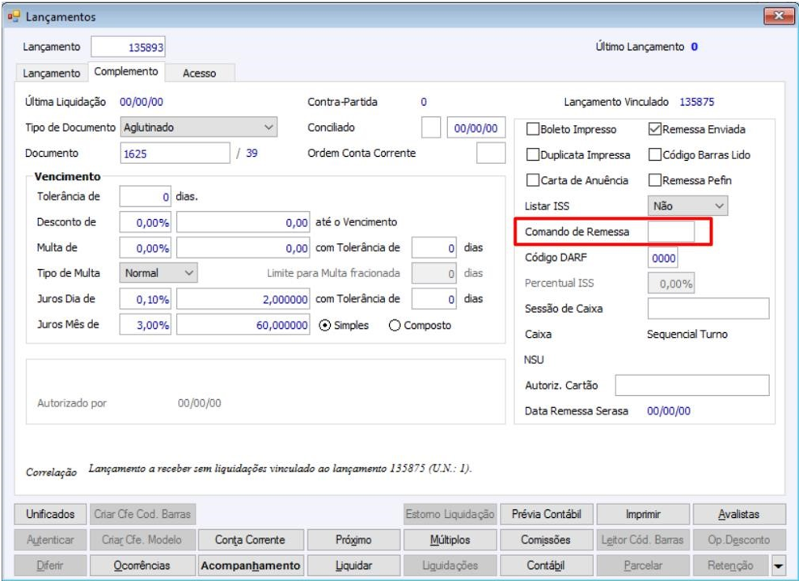
Task: Click the Juros Mês value 60,000000 field
Action: [x=243, y=324]
